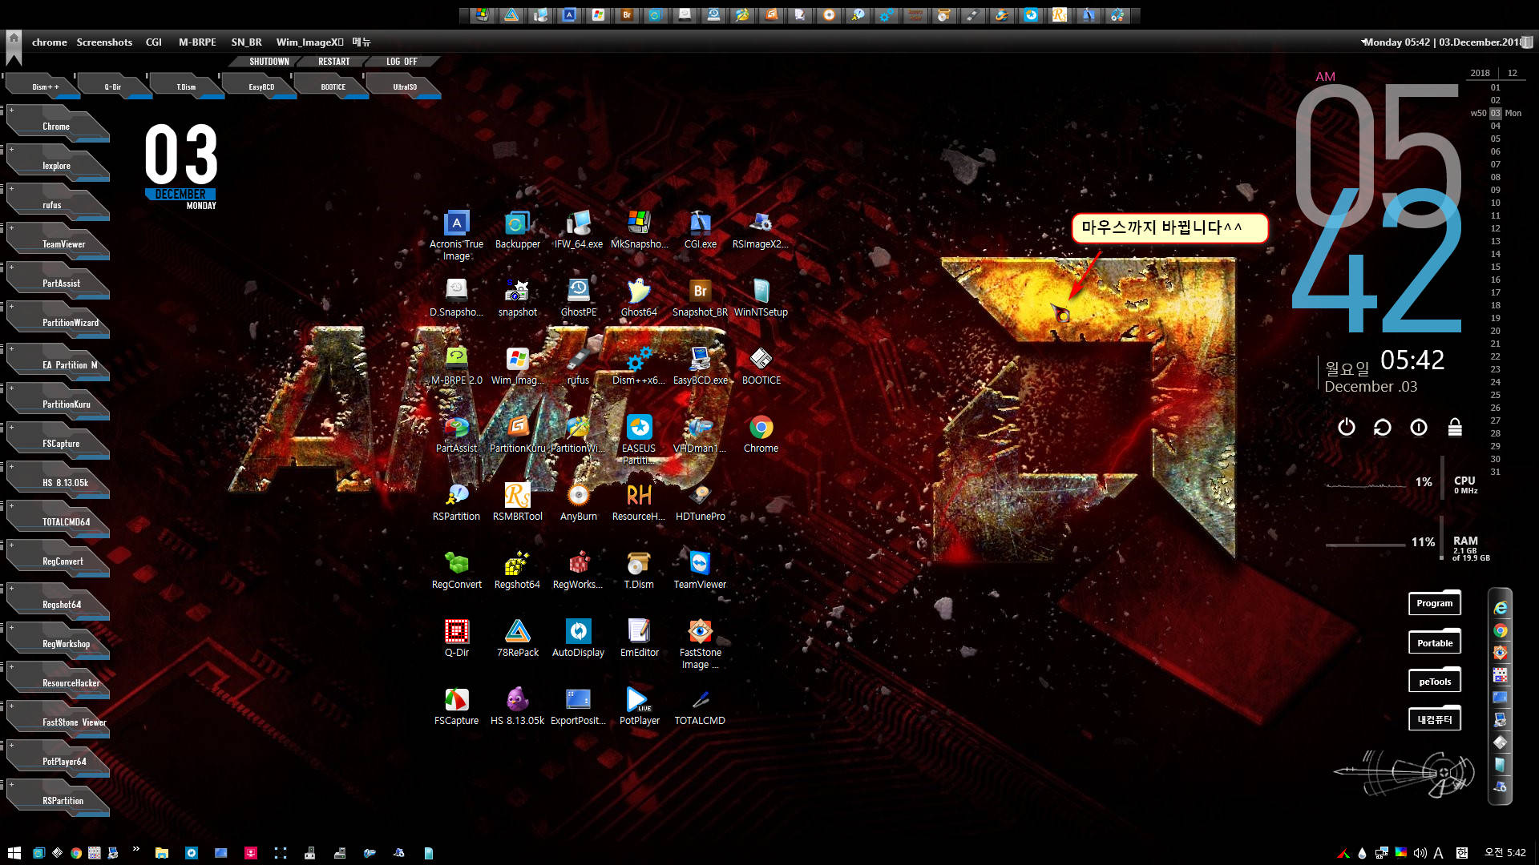Open the Windows Start button
This screenshot has height=865, width=1539.
(x=14, y=853)
